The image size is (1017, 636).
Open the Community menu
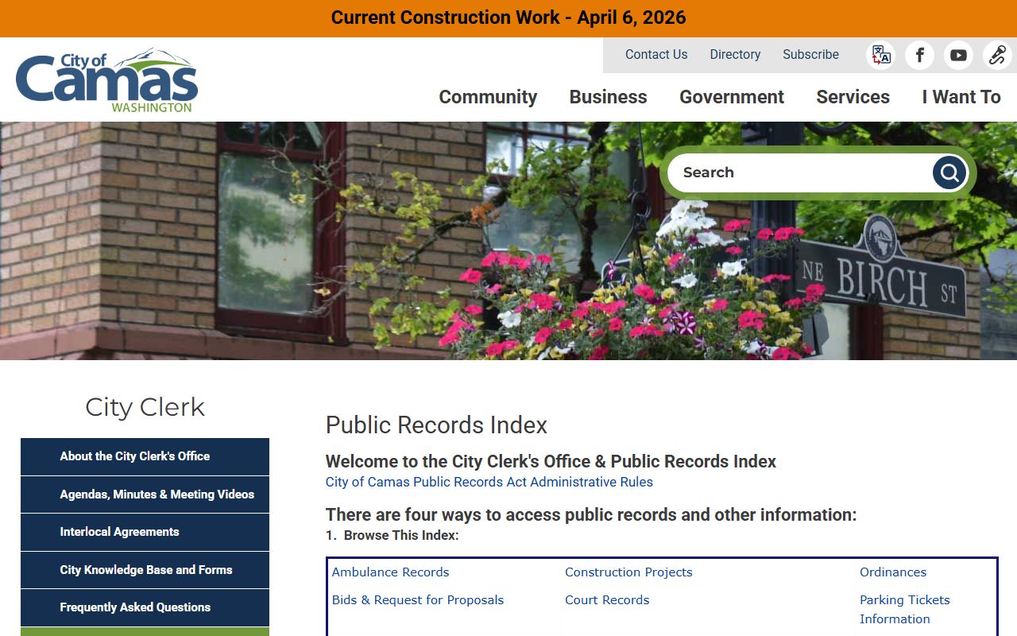click(488, 97)
